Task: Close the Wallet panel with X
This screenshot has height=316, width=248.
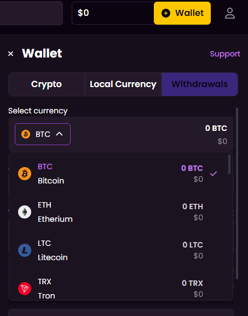Action: click(x=11, y=54)
